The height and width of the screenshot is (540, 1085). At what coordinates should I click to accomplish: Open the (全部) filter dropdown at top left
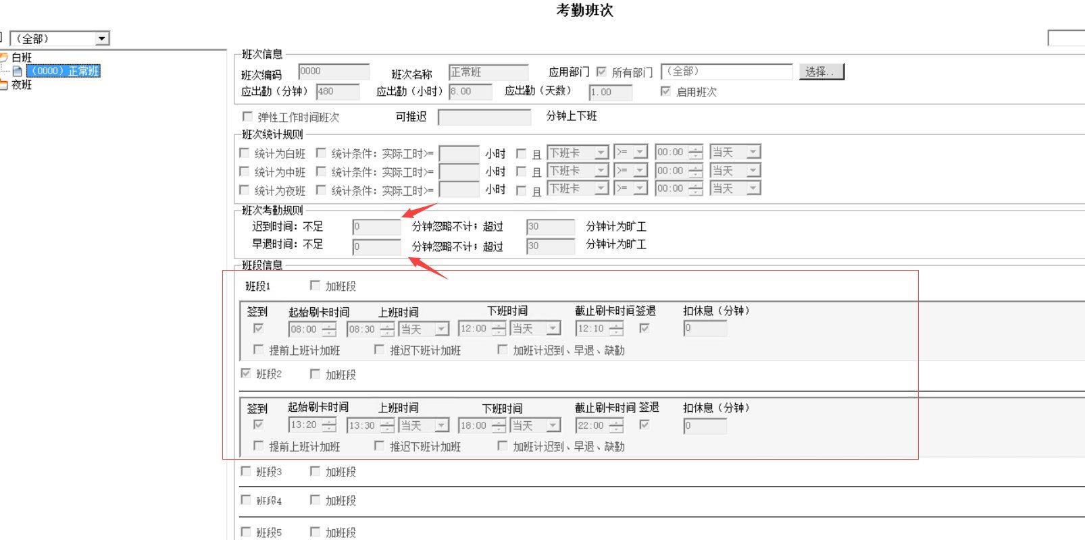tap(60, 38)
